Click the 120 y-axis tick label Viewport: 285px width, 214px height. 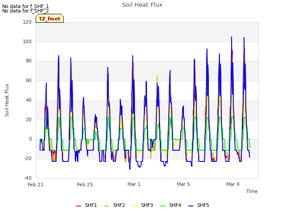coord(27,22)
